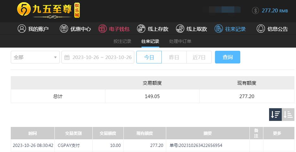
Task: Toggle descending sort order button
Action: point(275,115)
